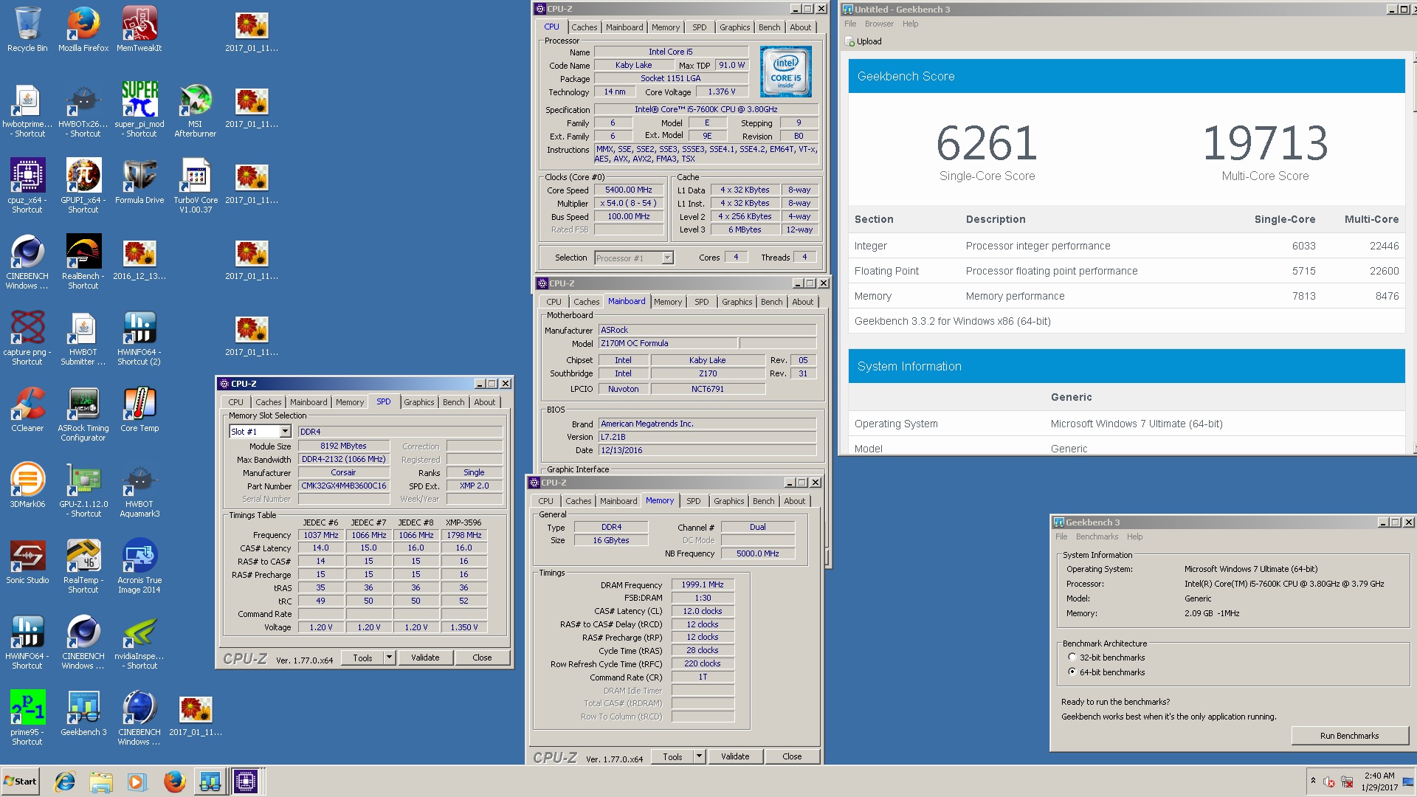Expand Tools arrow in SPD CPU-Z window
The height and width of the screenshot is (797, 1417).
[389, 658]
